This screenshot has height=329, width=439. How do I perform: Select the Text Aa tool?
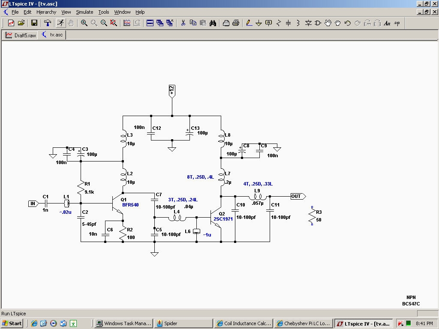point(387,23)
